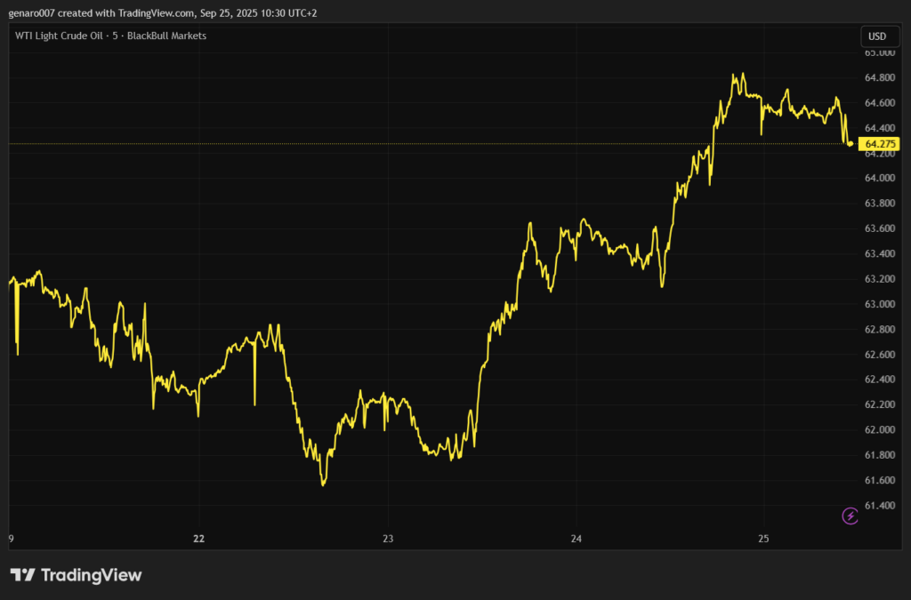The width and height of the screenshot is (911, 600).
Task: Select date 23 on the time axis
Action: click(388, 539)
